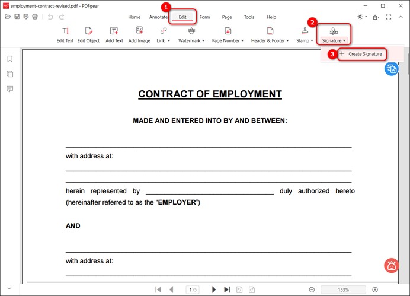This screenshot has height=296, width=410.
Task: Select the Edit Text tool
Action: (65, 35)
